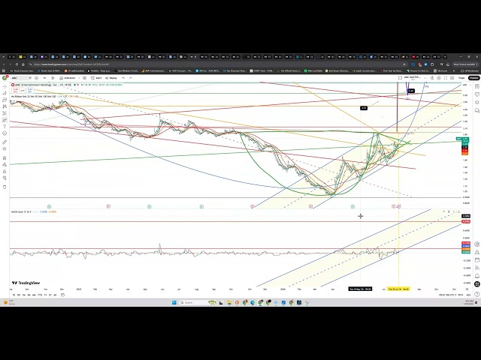Take a chart snapshot with camera icon
481x360 pixels.
(452, 78)
